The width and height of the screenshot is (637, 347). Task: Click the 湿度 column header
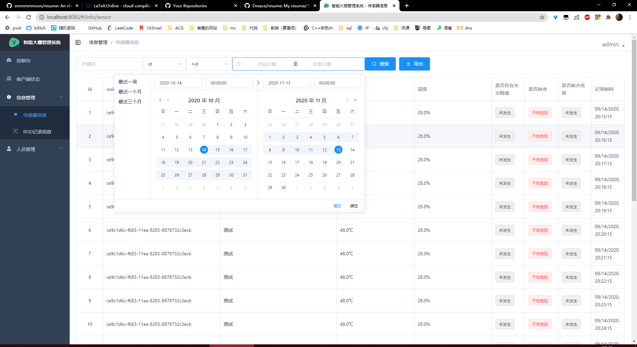[422, 89]
